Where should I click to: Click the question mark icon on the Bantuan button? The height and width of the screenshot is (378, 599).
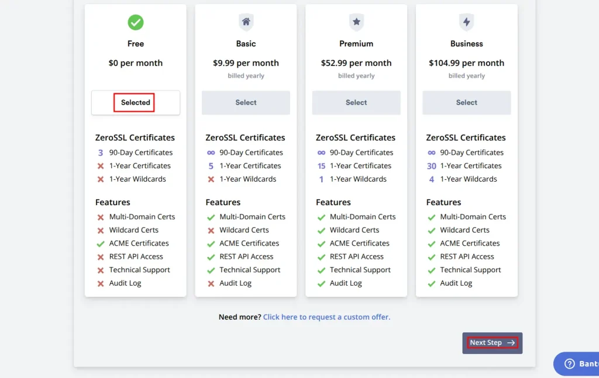pyautogui.click(x=570, y=363)
